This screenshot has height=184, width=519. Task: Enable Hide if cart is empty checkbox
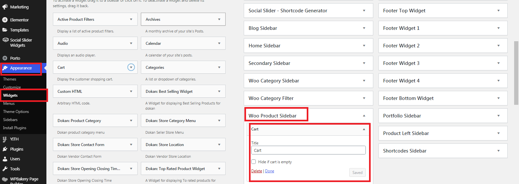(x=253, y=162)
